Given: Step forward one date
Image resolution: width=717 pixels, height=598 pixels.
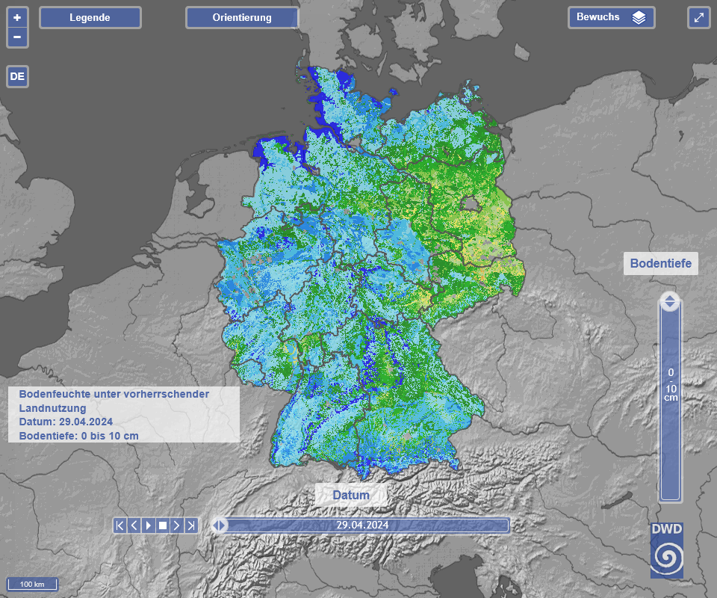Looking at the screenshot, I should [177, 525].
